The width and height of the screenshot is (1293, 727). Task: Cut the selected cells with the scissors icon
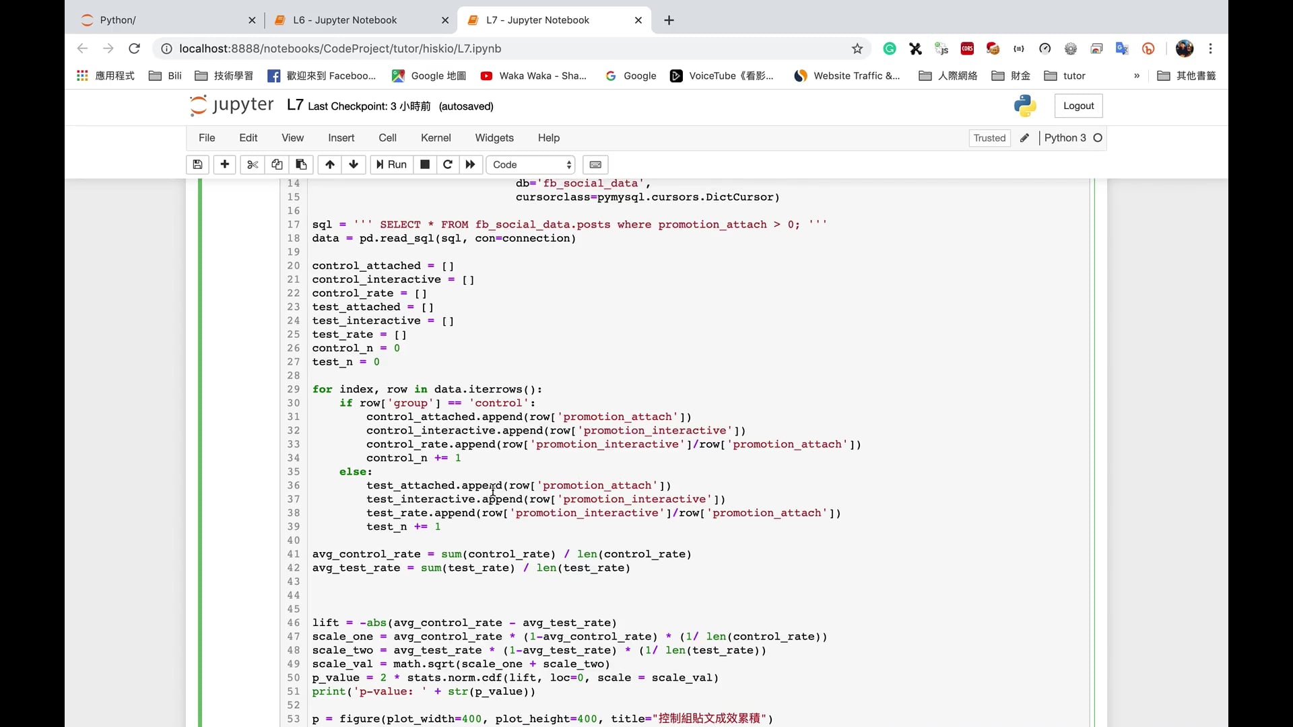[253, 164]
